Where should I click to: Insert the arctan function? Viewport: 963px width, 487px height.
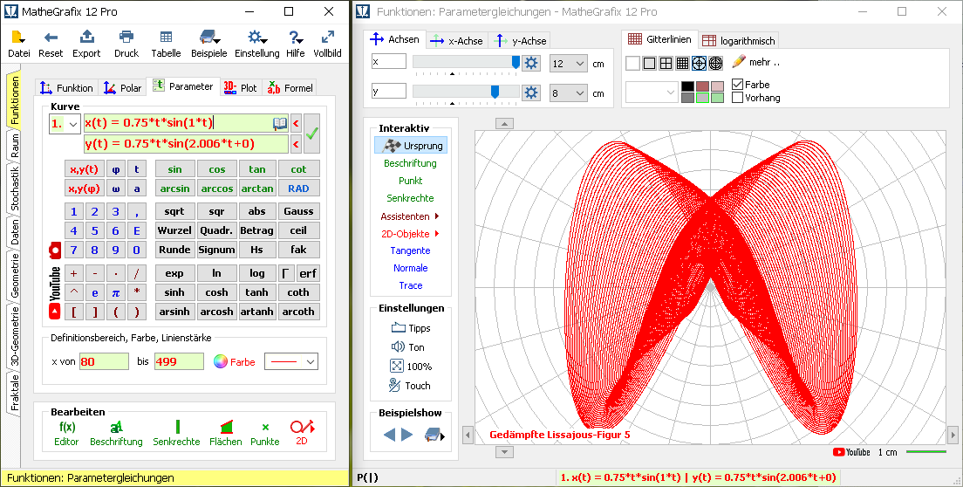pyautogui.click(x=257, y=189)
